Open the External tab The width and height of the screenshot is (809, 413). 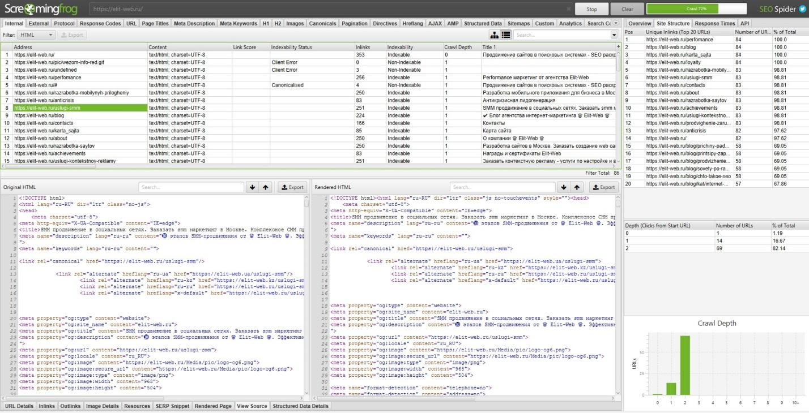click(x=39, y=24)
